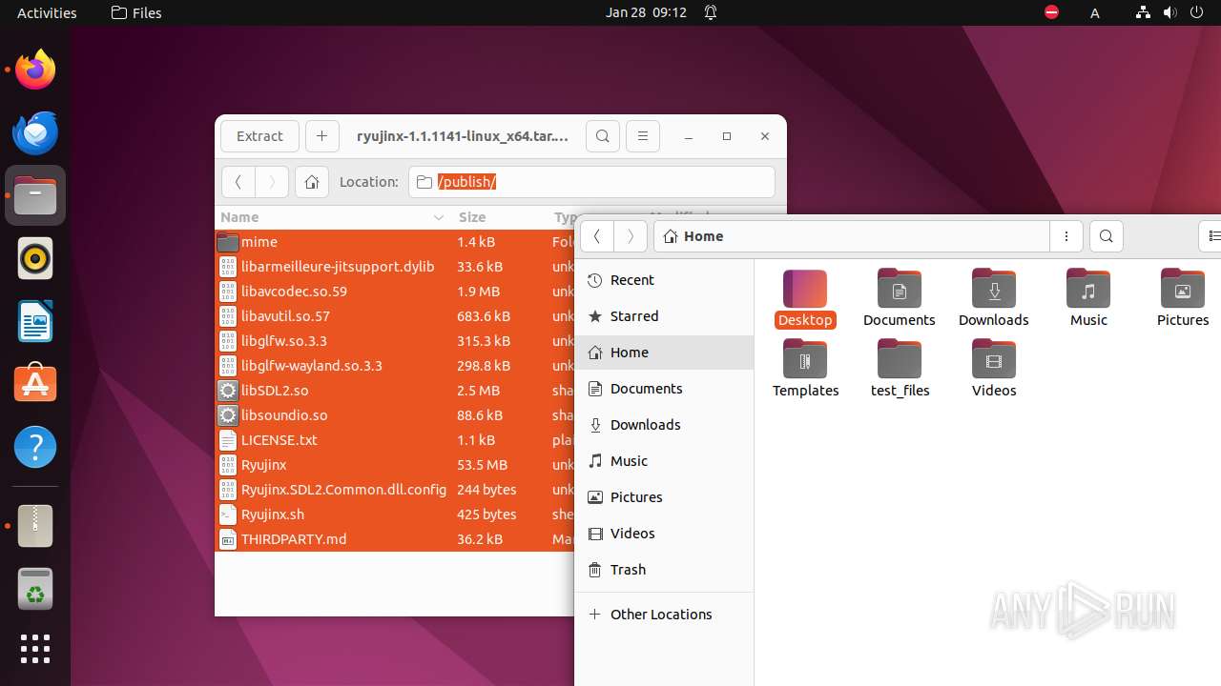The height and width of the screenshot is (686, 1221).
Task: Open Archive Manager hamburger menu
Action: [x=643, y=136]
